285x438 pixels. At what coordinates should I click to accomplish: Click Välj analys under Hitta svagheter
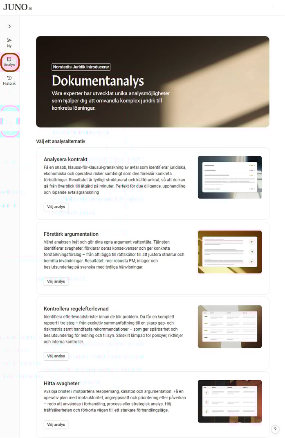pyautogui.click(x=56, y=424)
